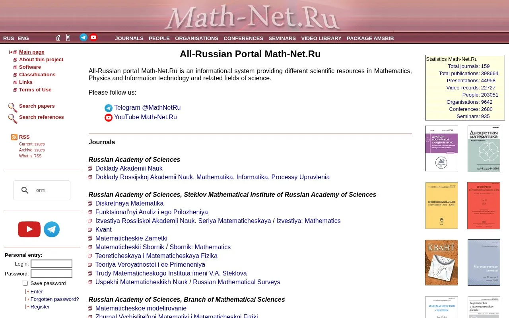Click the home icon in the top bar
The image size is (509, 318).
tap(58, 38)
